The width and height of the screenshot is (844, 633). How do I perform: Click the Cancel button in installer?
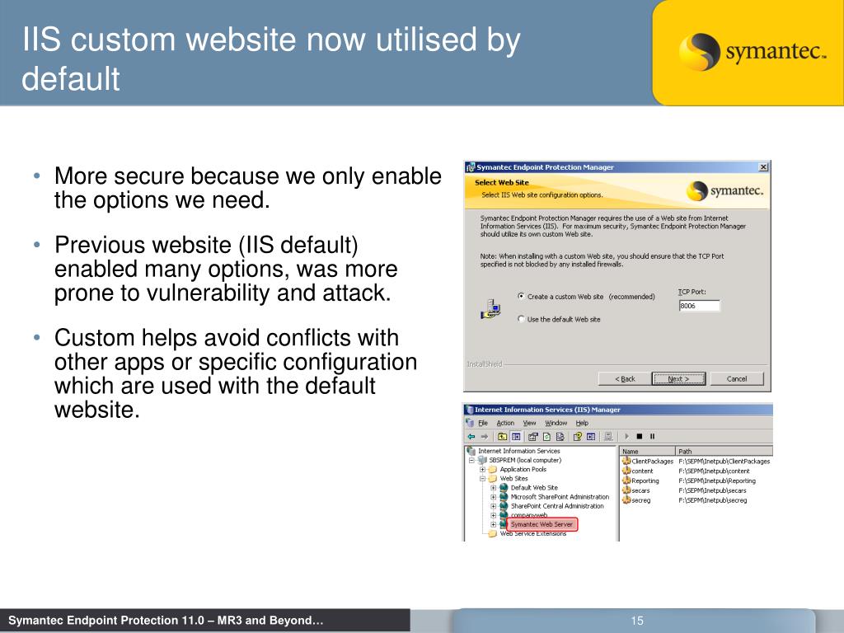click(x=737, y=379)
